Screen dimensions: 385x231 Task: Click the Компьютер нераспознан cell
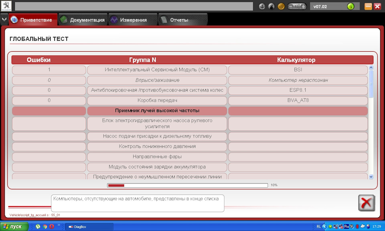click(298, 80)
